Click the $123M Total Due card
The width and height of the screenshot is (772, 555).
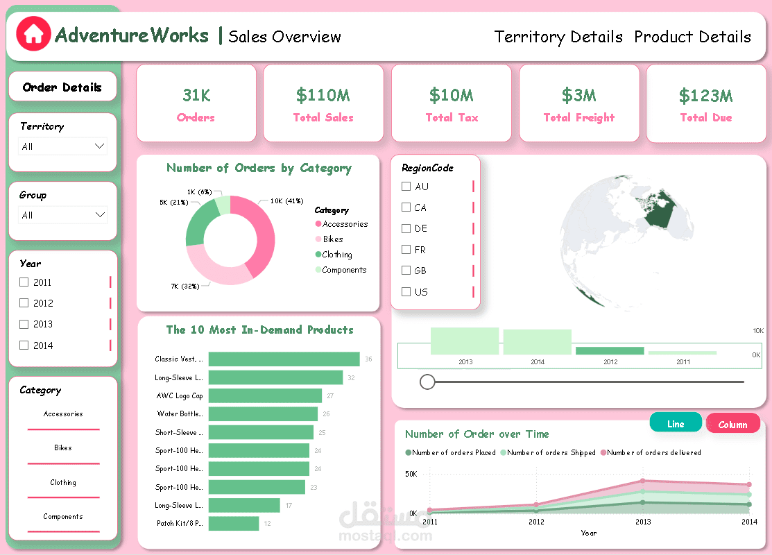[706, 103]
